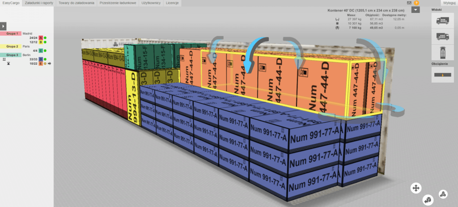
Task: Open the load distribution (Obciążenie) view
Action: pos(443,75)
